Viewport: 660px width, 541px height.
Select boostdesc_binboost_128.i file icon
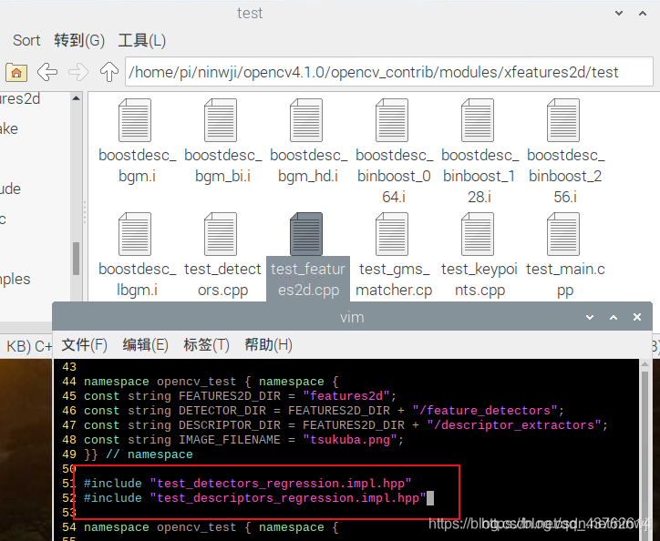[478, 120]
